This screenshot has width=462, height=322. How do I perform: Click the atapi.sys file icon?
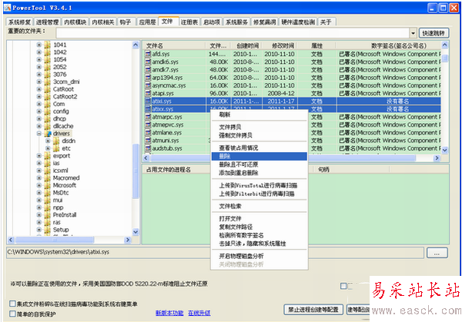[148, 93]
